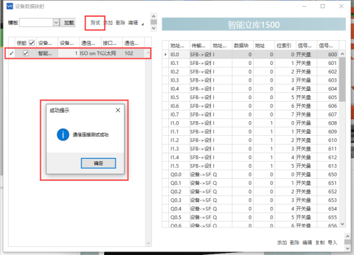Click the 位索引 column header
The height and width of the screenshot is (255, 354).
[x=285, y=46]
